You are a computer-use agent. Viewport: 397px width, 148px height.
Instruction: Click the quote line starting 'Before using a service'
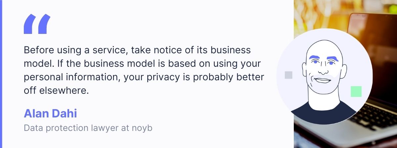[x=137, y=50]
